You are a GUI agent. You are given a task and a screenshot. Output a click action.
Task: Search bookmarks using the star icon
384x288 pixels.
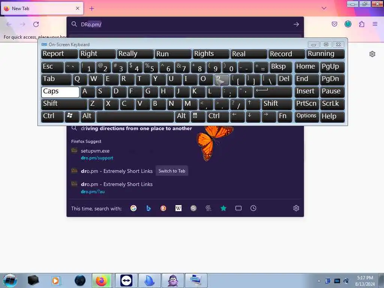[223, 208]
